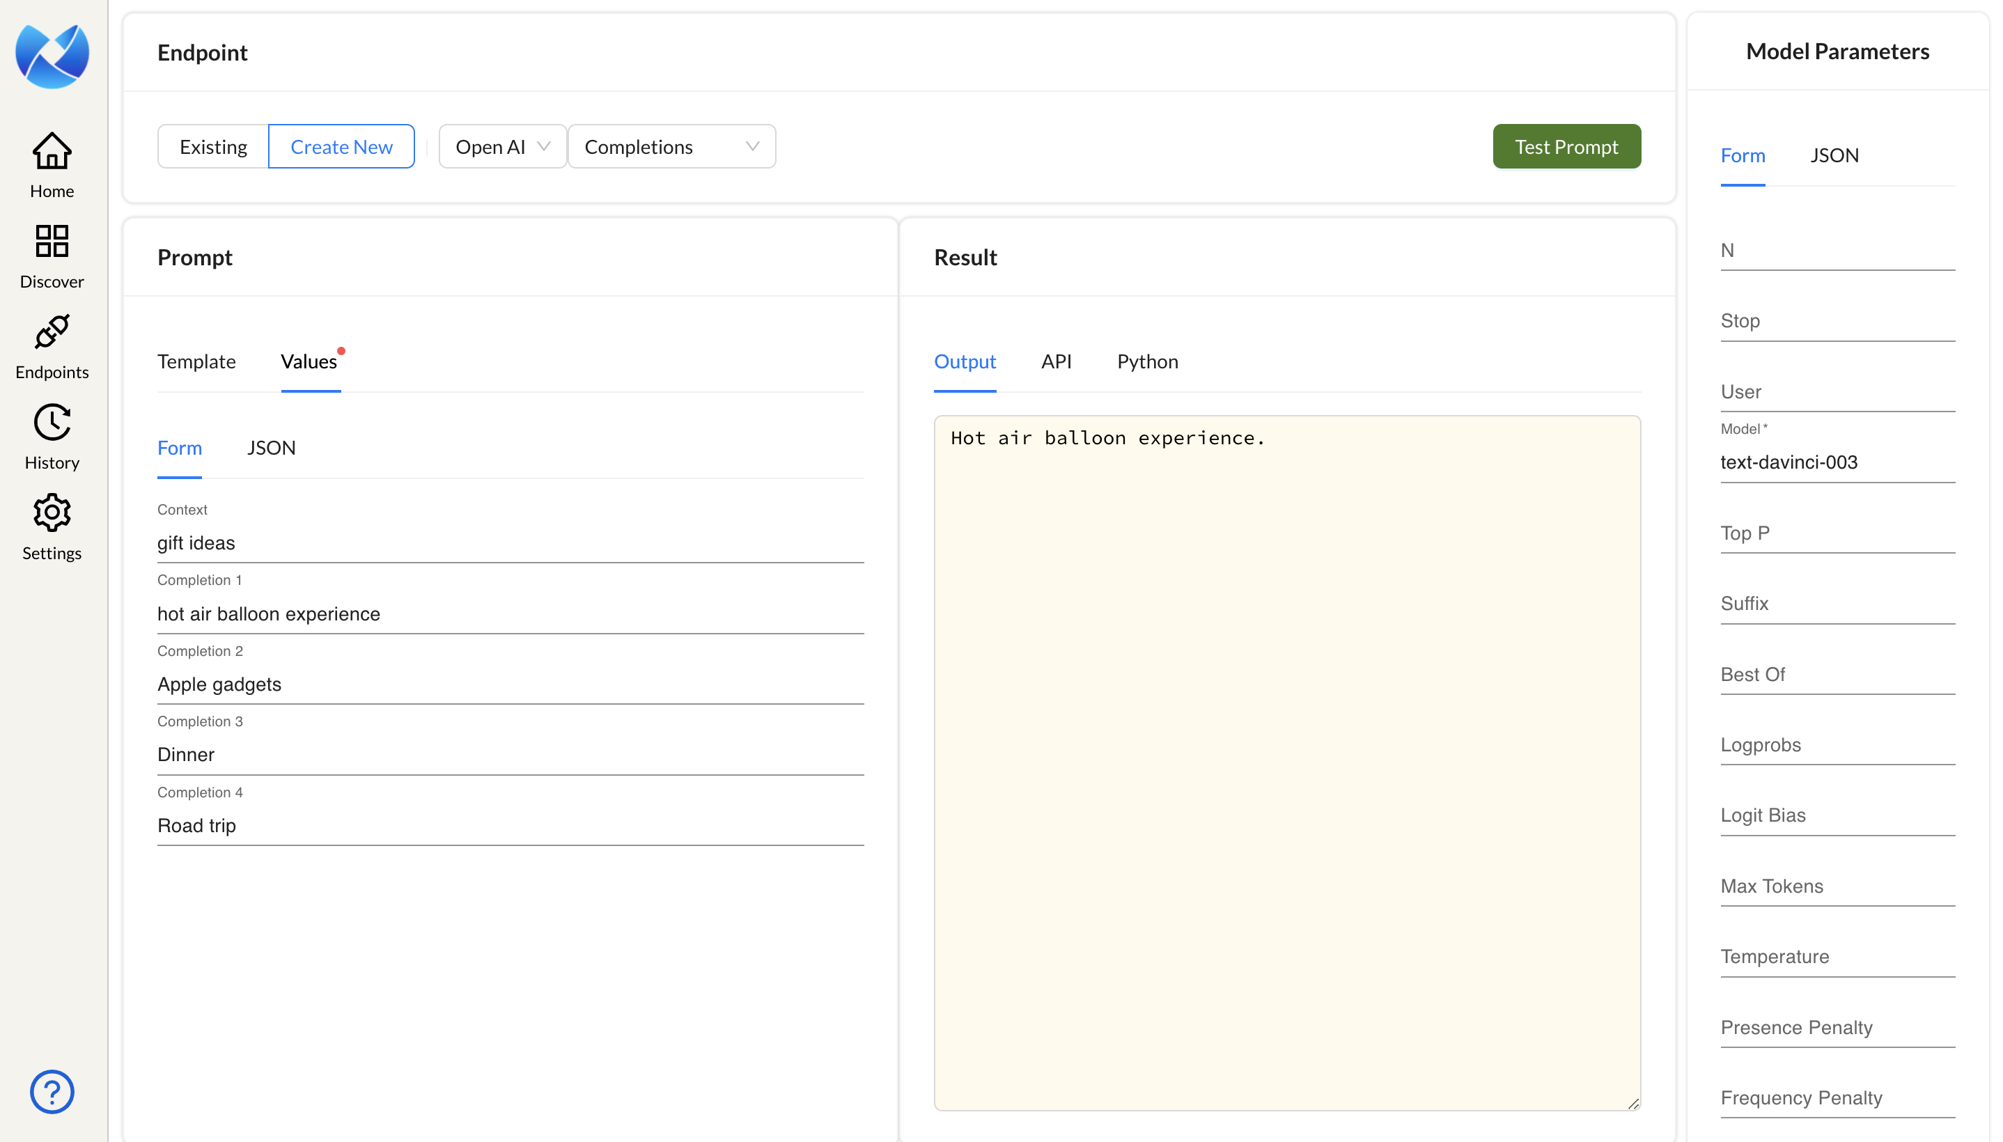
Task: Select the Existing endpoint option
Action: point(213,147)
